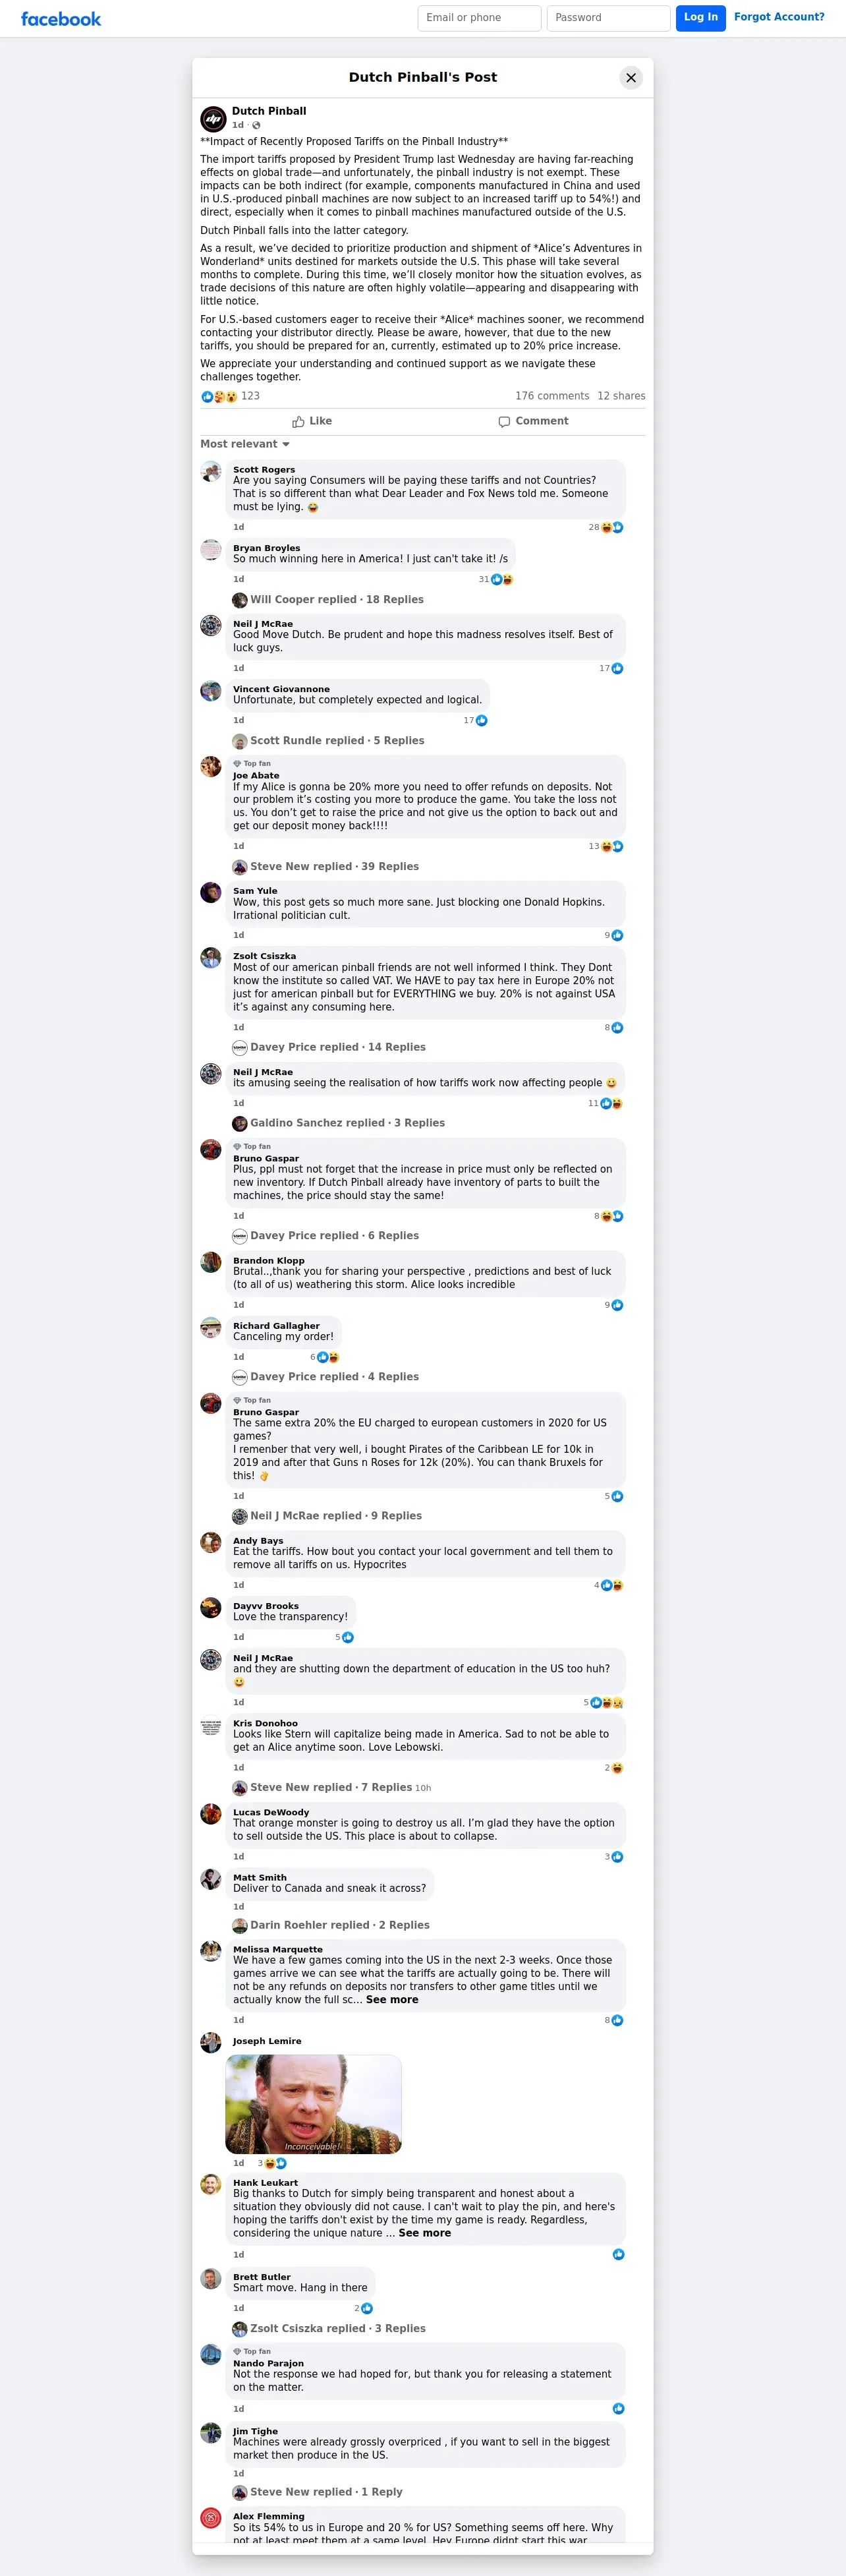This screenshot has height=2576, width=846.
Task: Focus the Email or phone field
Action: 479,18
